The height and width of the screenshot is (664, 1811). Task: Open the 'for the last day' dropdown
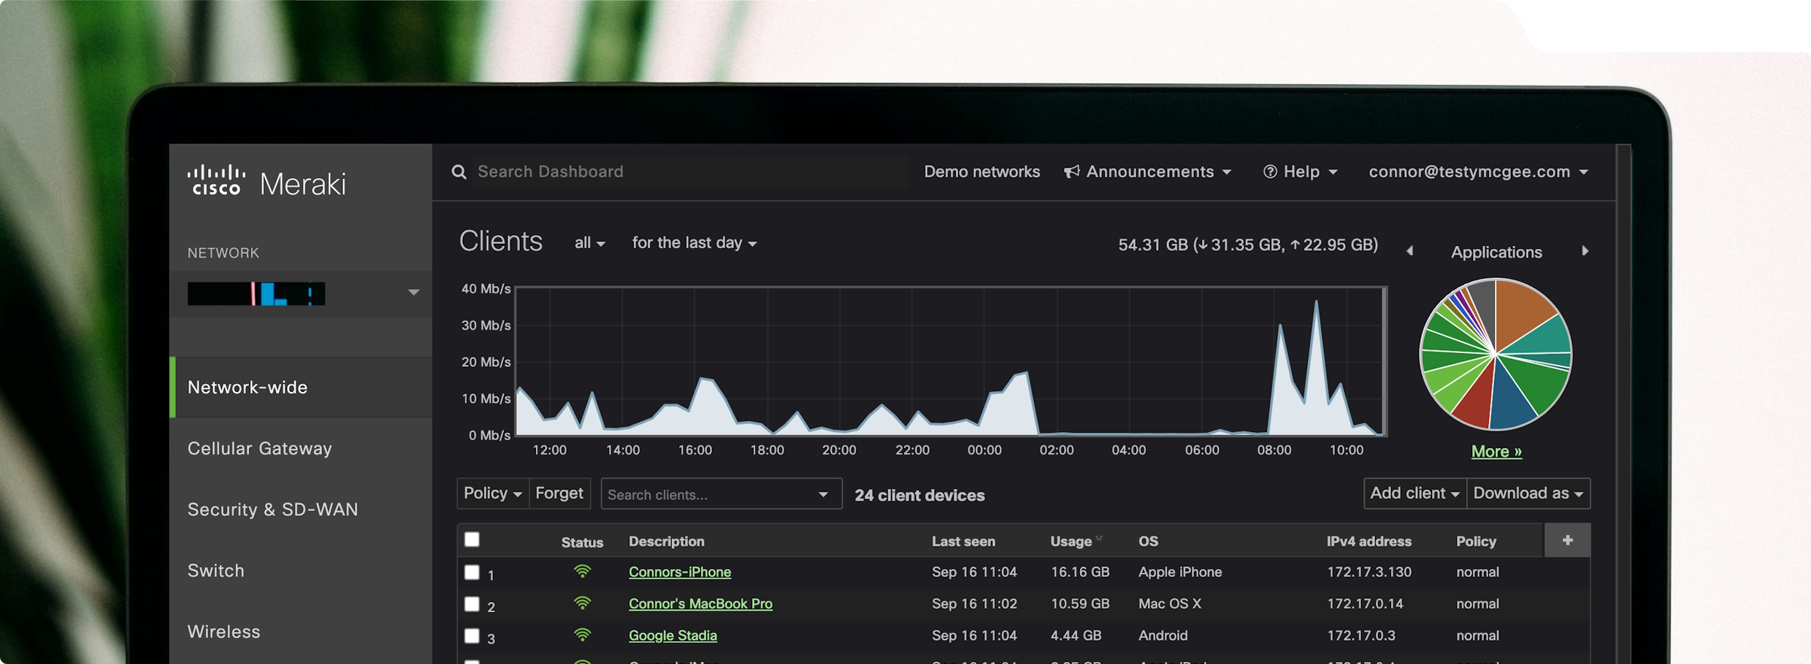click(694, 243)
